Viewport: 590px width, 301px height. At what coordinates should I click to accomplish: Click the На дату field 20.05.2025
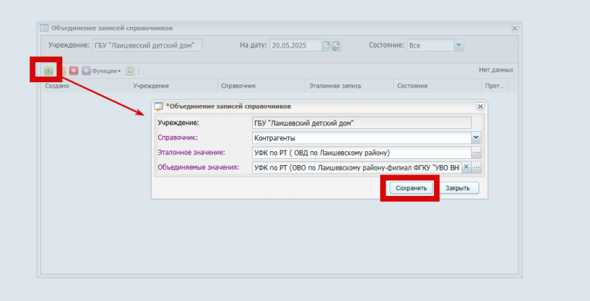click(x=295, y=45)
